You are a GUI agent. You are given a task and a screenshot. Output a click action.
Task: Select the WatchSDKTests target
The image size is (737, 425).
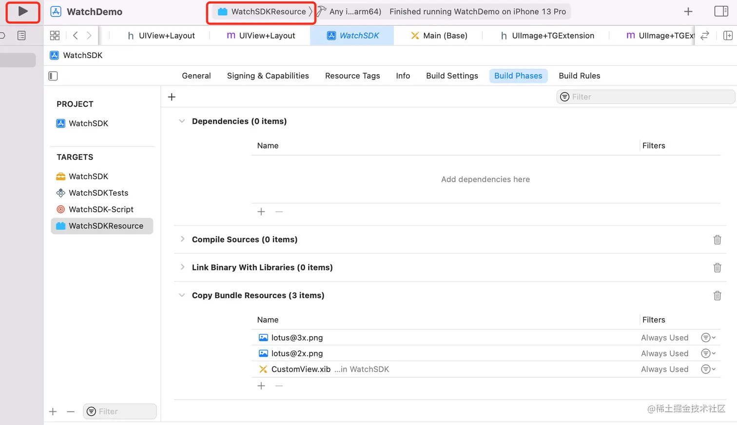pos(92,193)
